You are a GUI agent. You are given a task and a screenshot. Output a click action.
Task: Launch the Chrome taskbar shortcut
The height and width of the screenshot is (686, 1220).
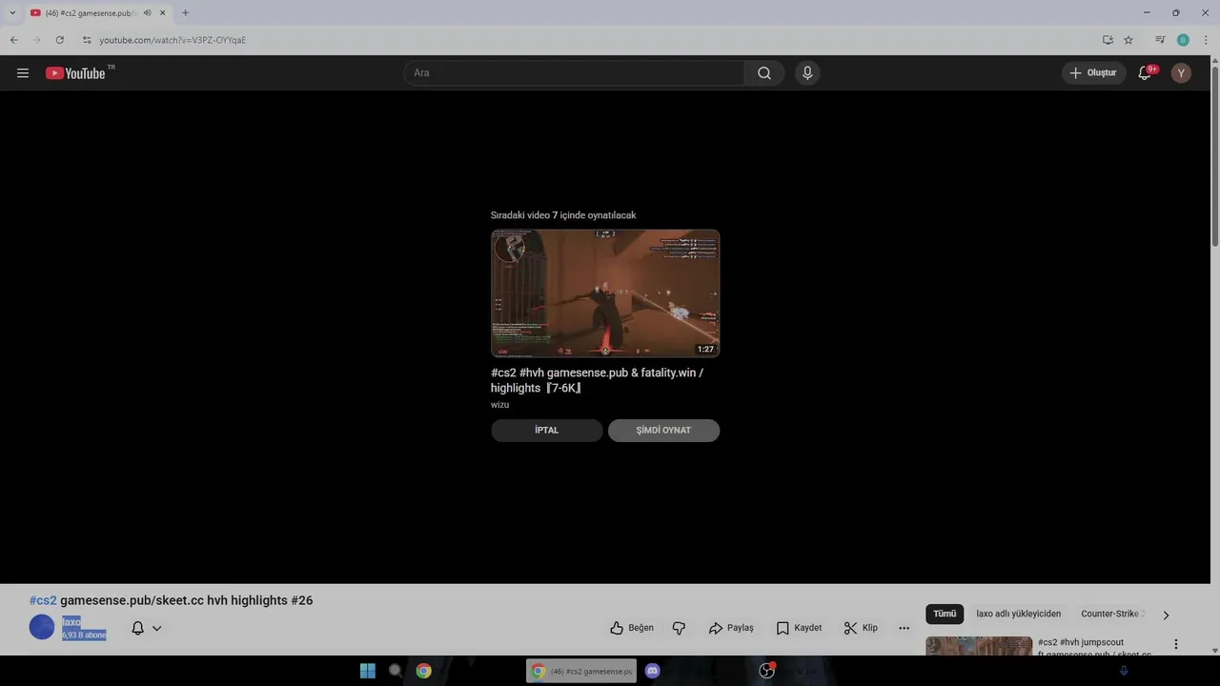pos(424,671)
